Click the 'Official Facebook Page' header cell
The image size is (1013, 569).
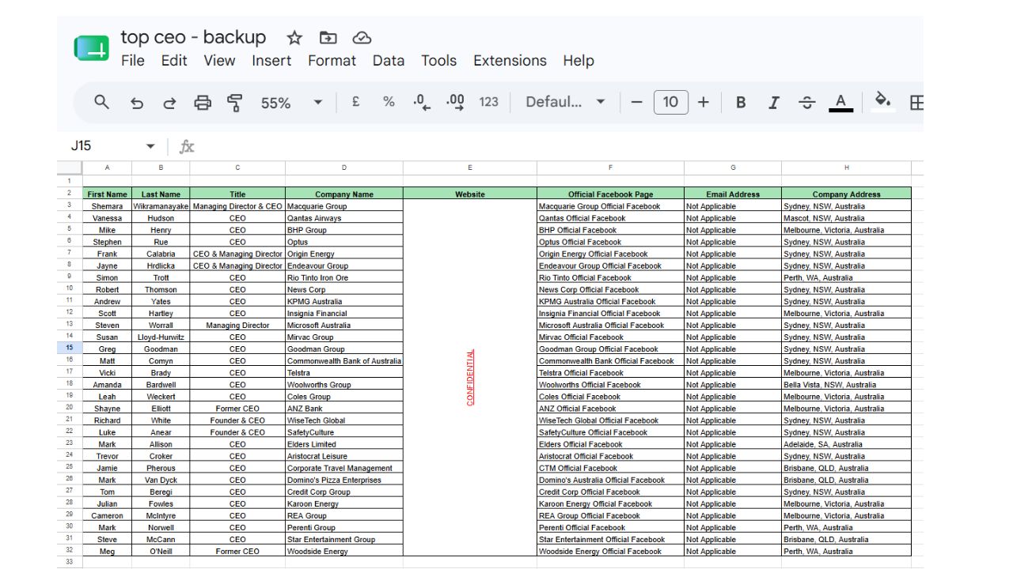[610, 194]
